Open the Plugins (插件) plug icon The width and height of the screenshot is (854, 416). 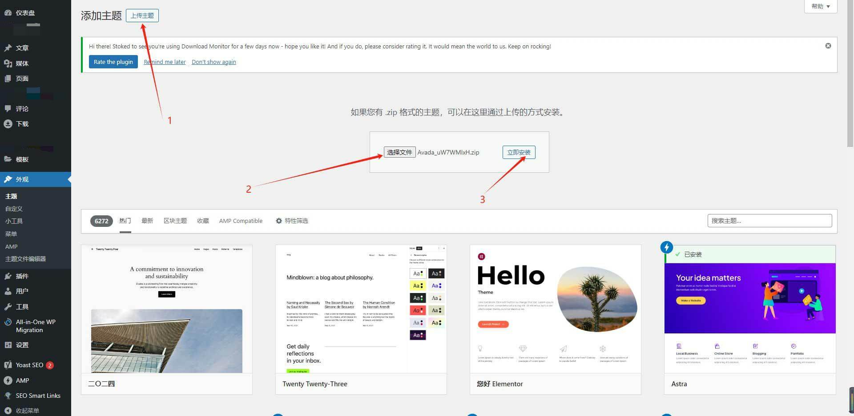(x=8, y=276)
